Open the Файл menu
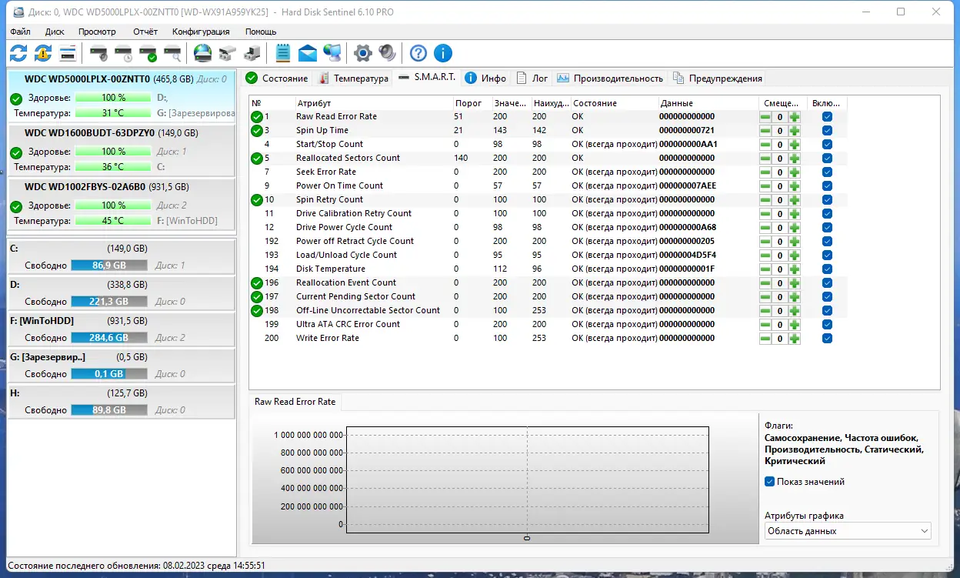 coord(20,32)
